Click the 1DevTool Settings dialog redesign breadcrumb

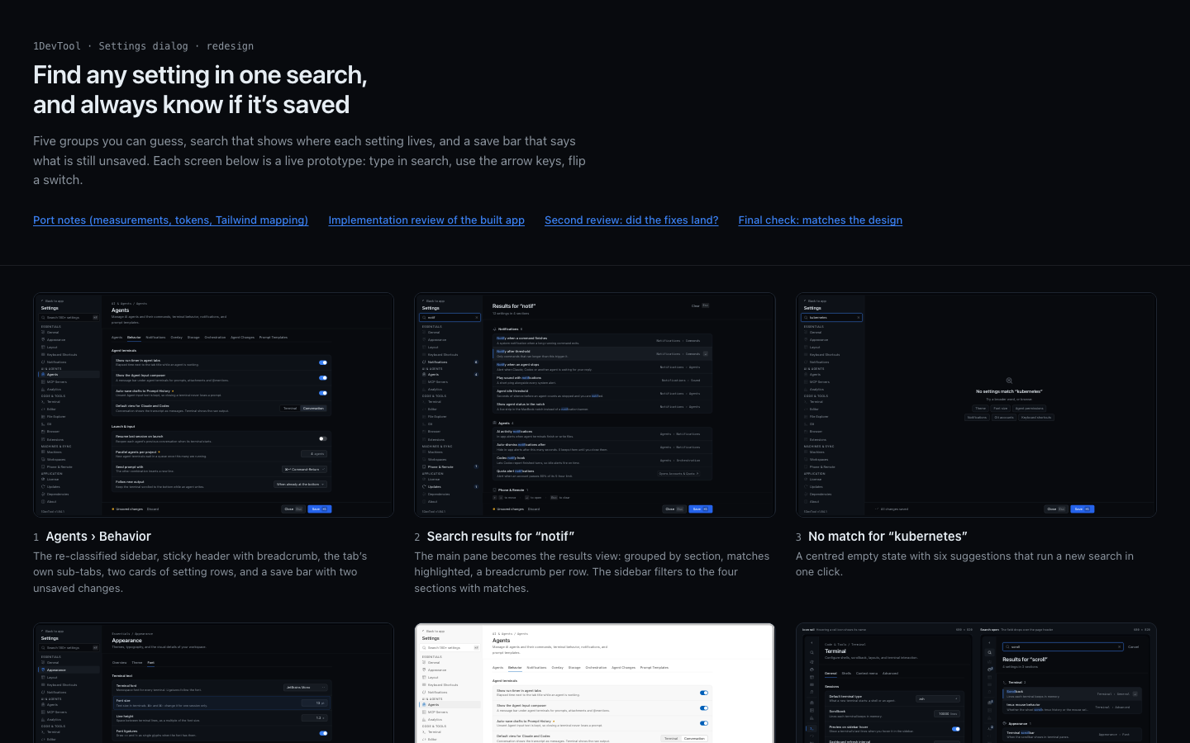pyautogui.click(x=143, y=46)
